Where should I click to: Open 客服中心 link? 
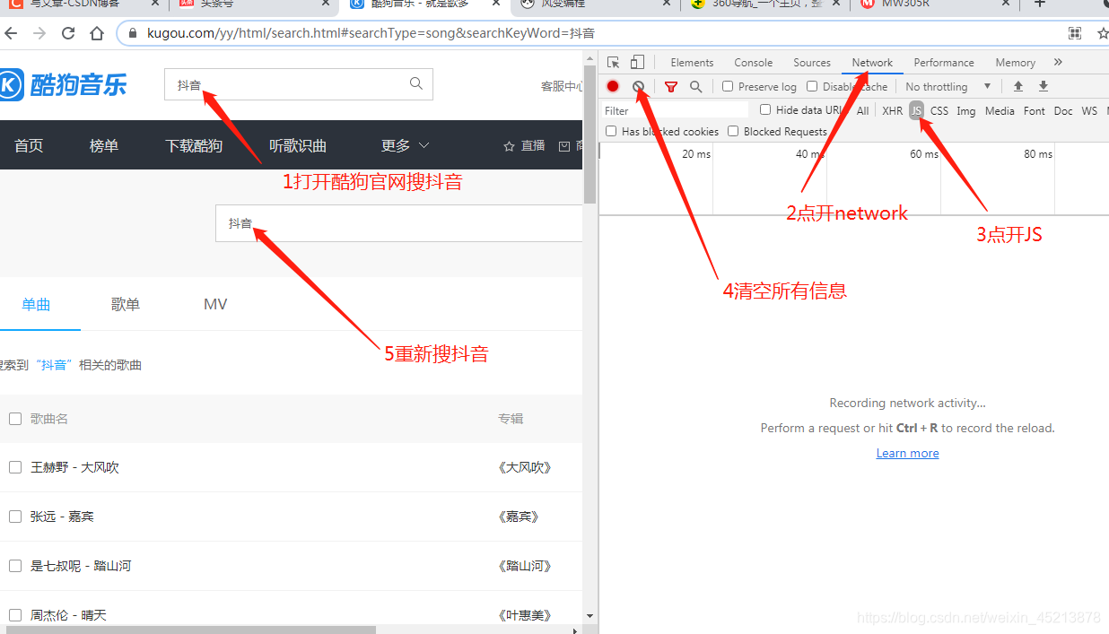[x=562, y=86]
